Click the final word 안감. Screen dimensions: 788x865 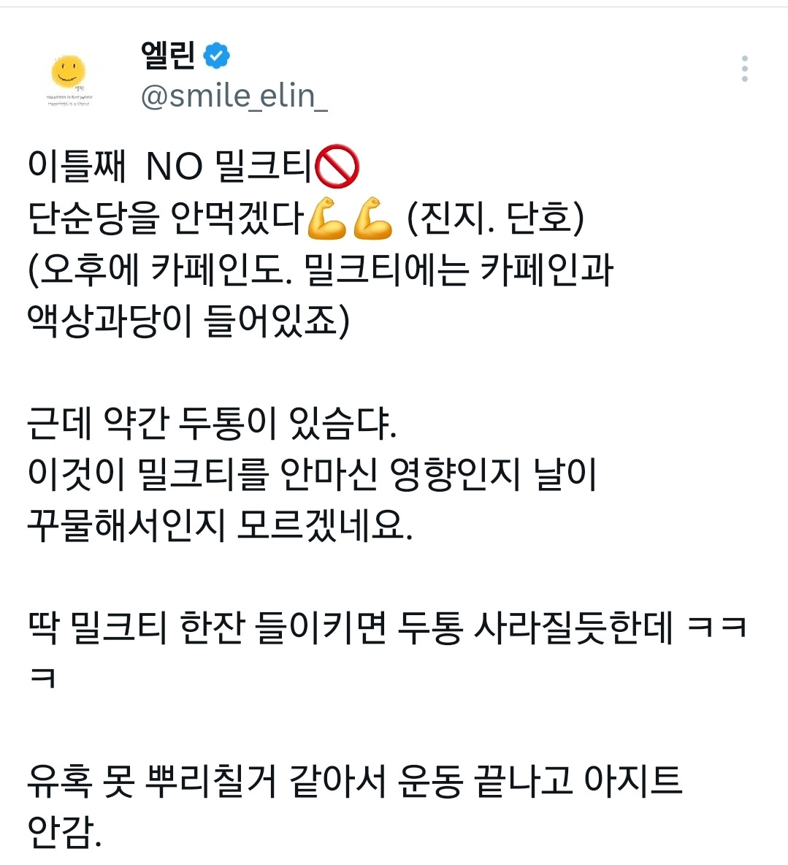64,832
